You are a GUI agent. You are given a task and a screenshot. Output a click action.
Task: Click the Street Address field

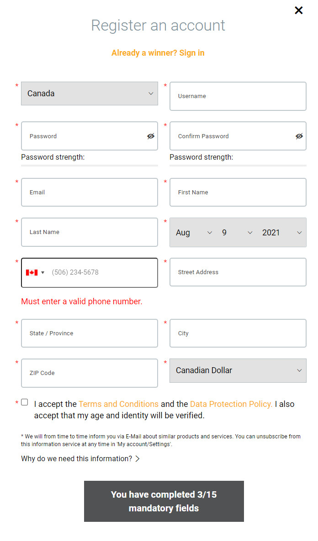pyautogui.click(x=238, y=272)
